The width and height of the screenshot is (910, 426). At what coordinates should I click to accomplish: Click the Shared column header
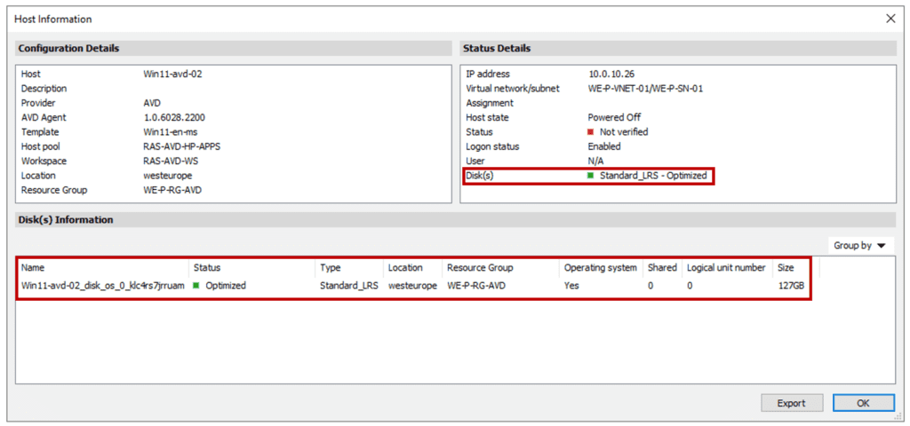point(662,267)
